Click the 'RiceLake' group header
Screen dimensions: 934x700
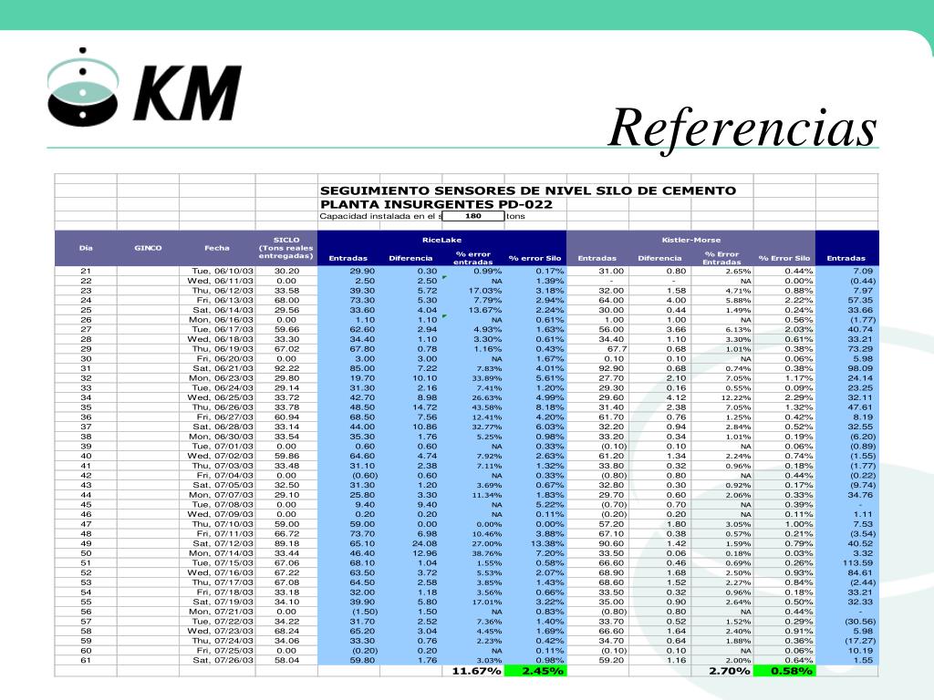[442, 240]
